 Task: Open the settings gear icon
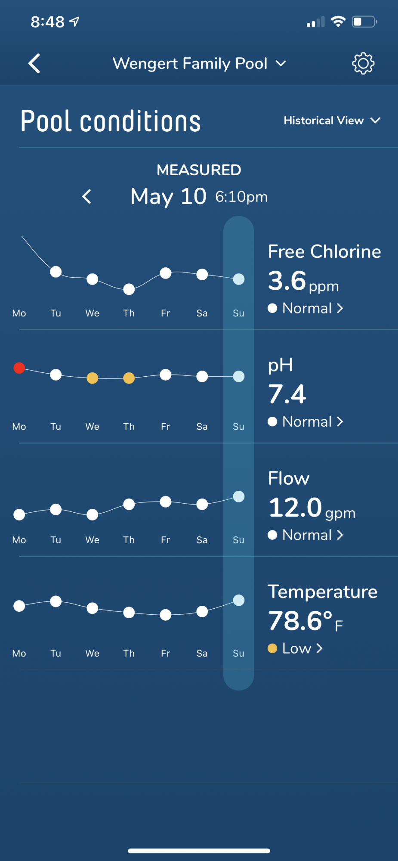[x=363, y=64]
